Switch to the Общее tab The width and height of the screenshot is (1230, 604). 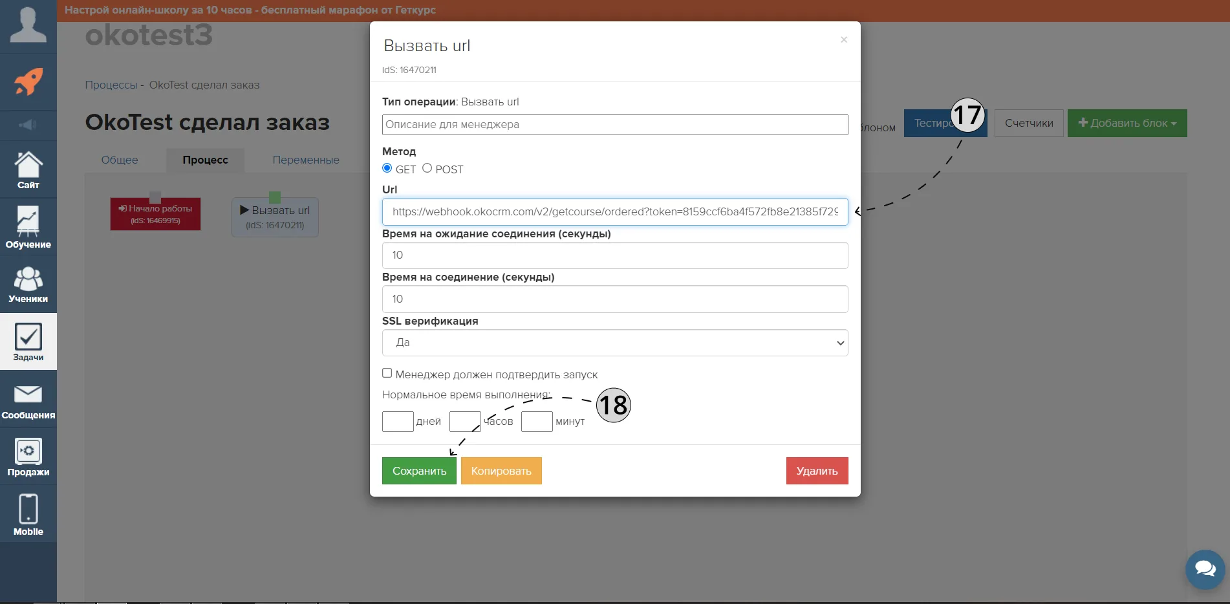120,160
